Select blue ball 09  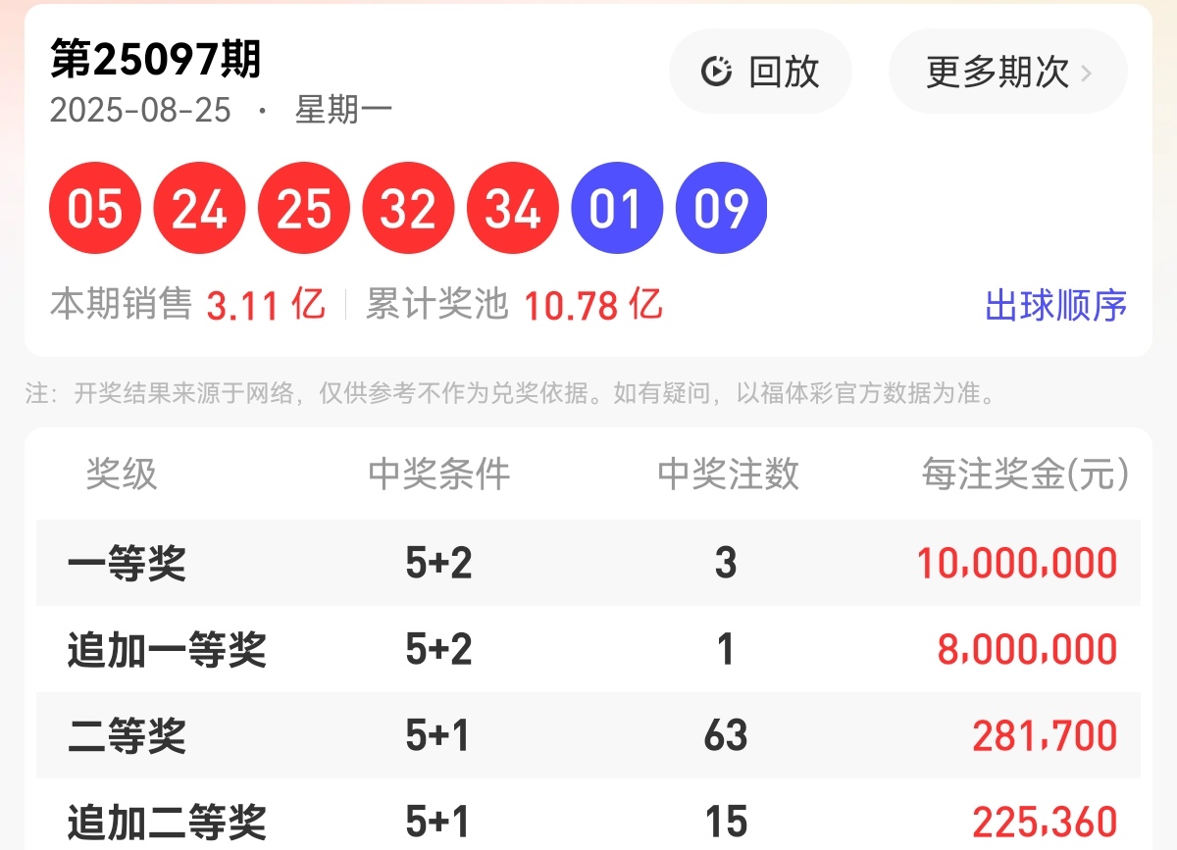pyautogui.click(x=721, y=207)
